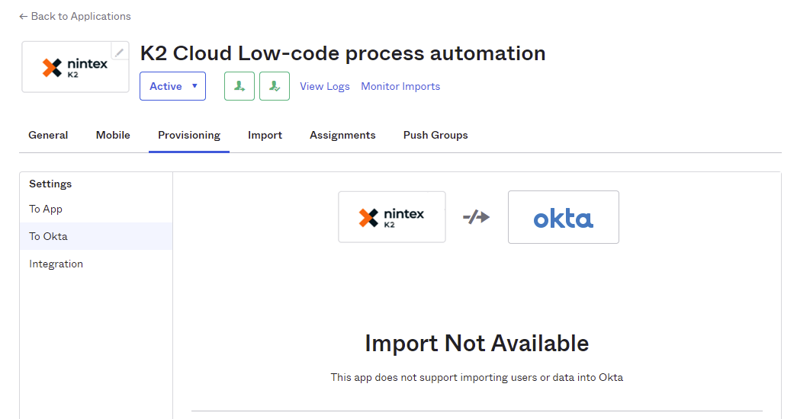Click the pencil icon to edit app logo
The image size is (797, 419).
120,52
